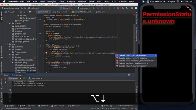The image size is (196, 110).
Task: Click the Project panel gear settings icon
Action: click(30, 12)
